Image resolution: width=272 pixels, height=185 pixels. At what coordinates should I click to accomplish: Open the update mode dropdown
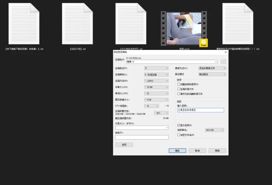click(212, 68)
